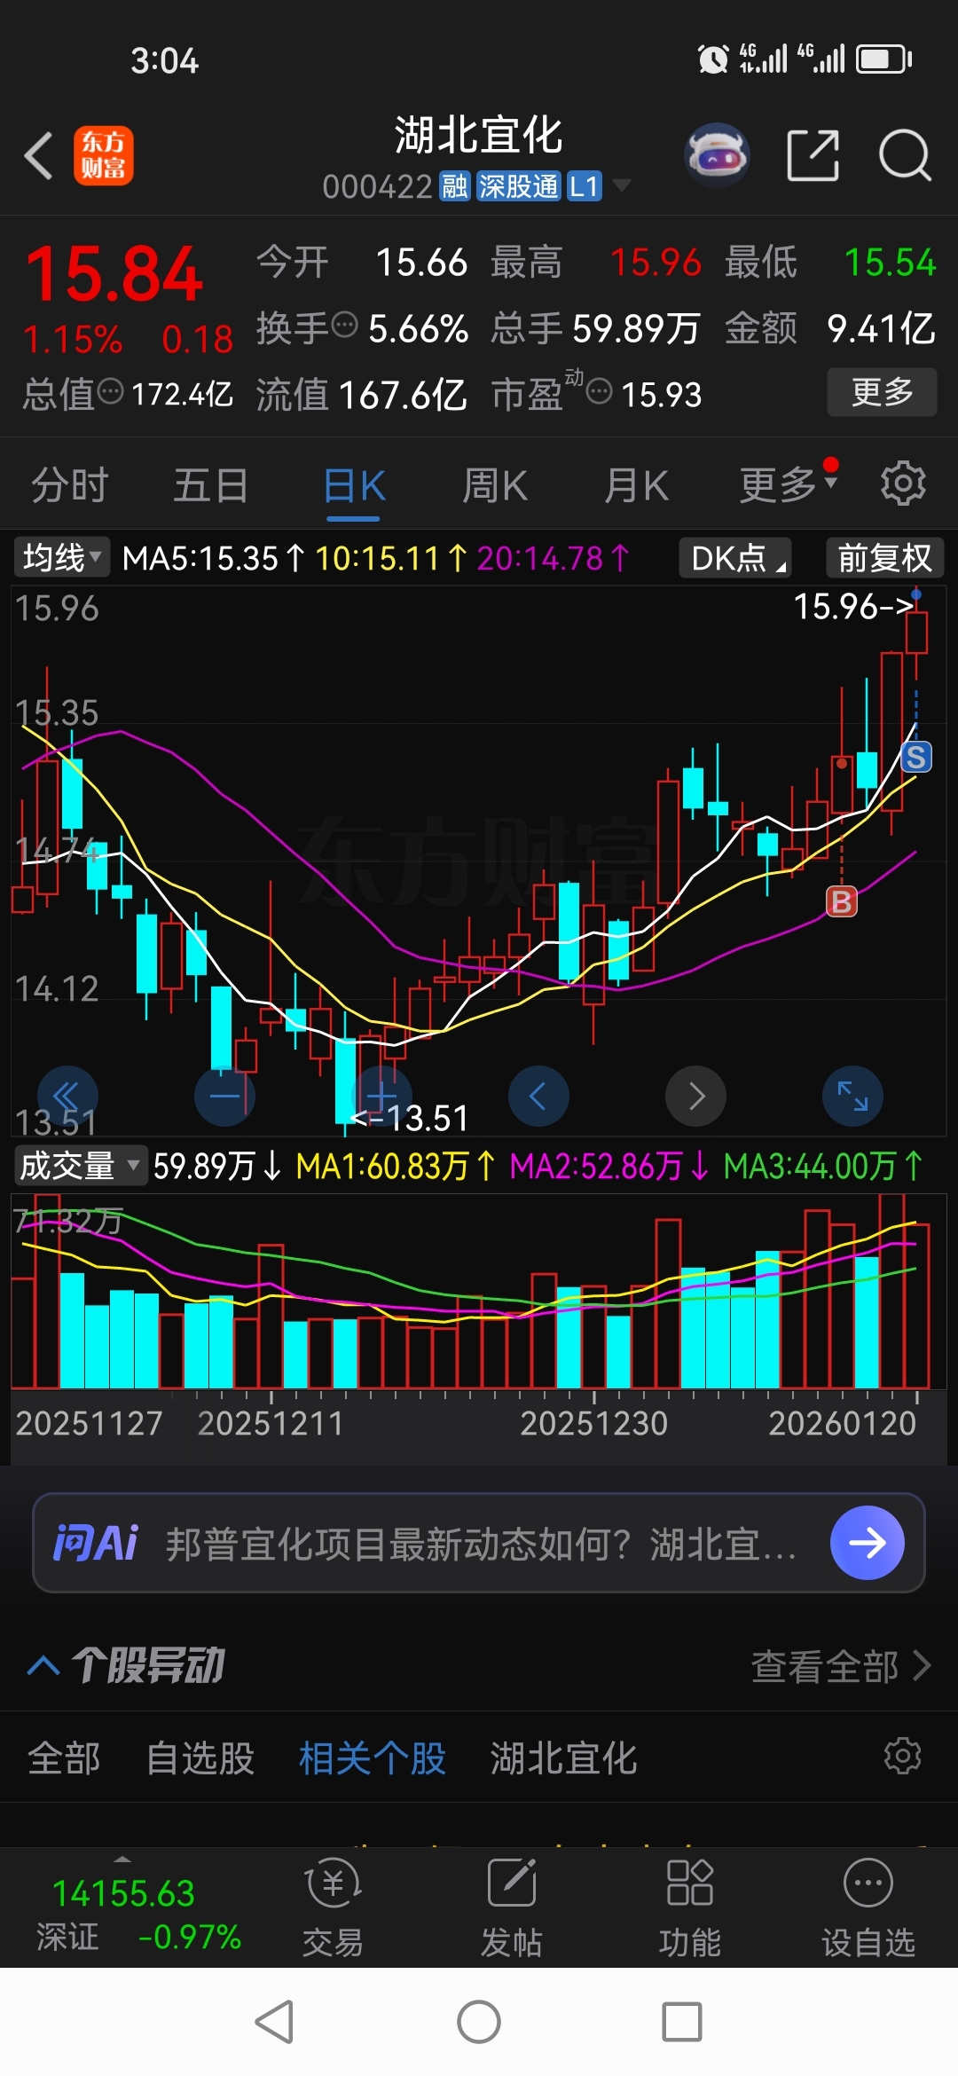Open 查看全部 link
This screenshot has width=958, height=2076.
point(841,1666)
